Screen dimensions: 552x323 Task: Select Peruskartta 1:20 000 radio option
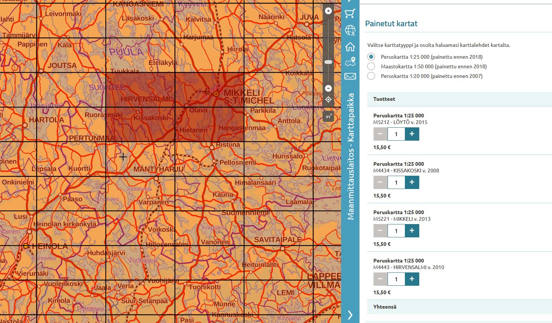[371, 76]
